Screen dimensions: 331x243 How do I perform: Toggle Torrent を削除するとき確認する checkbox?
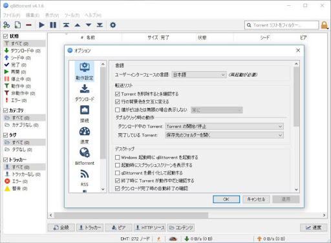[x=118, y=94]
